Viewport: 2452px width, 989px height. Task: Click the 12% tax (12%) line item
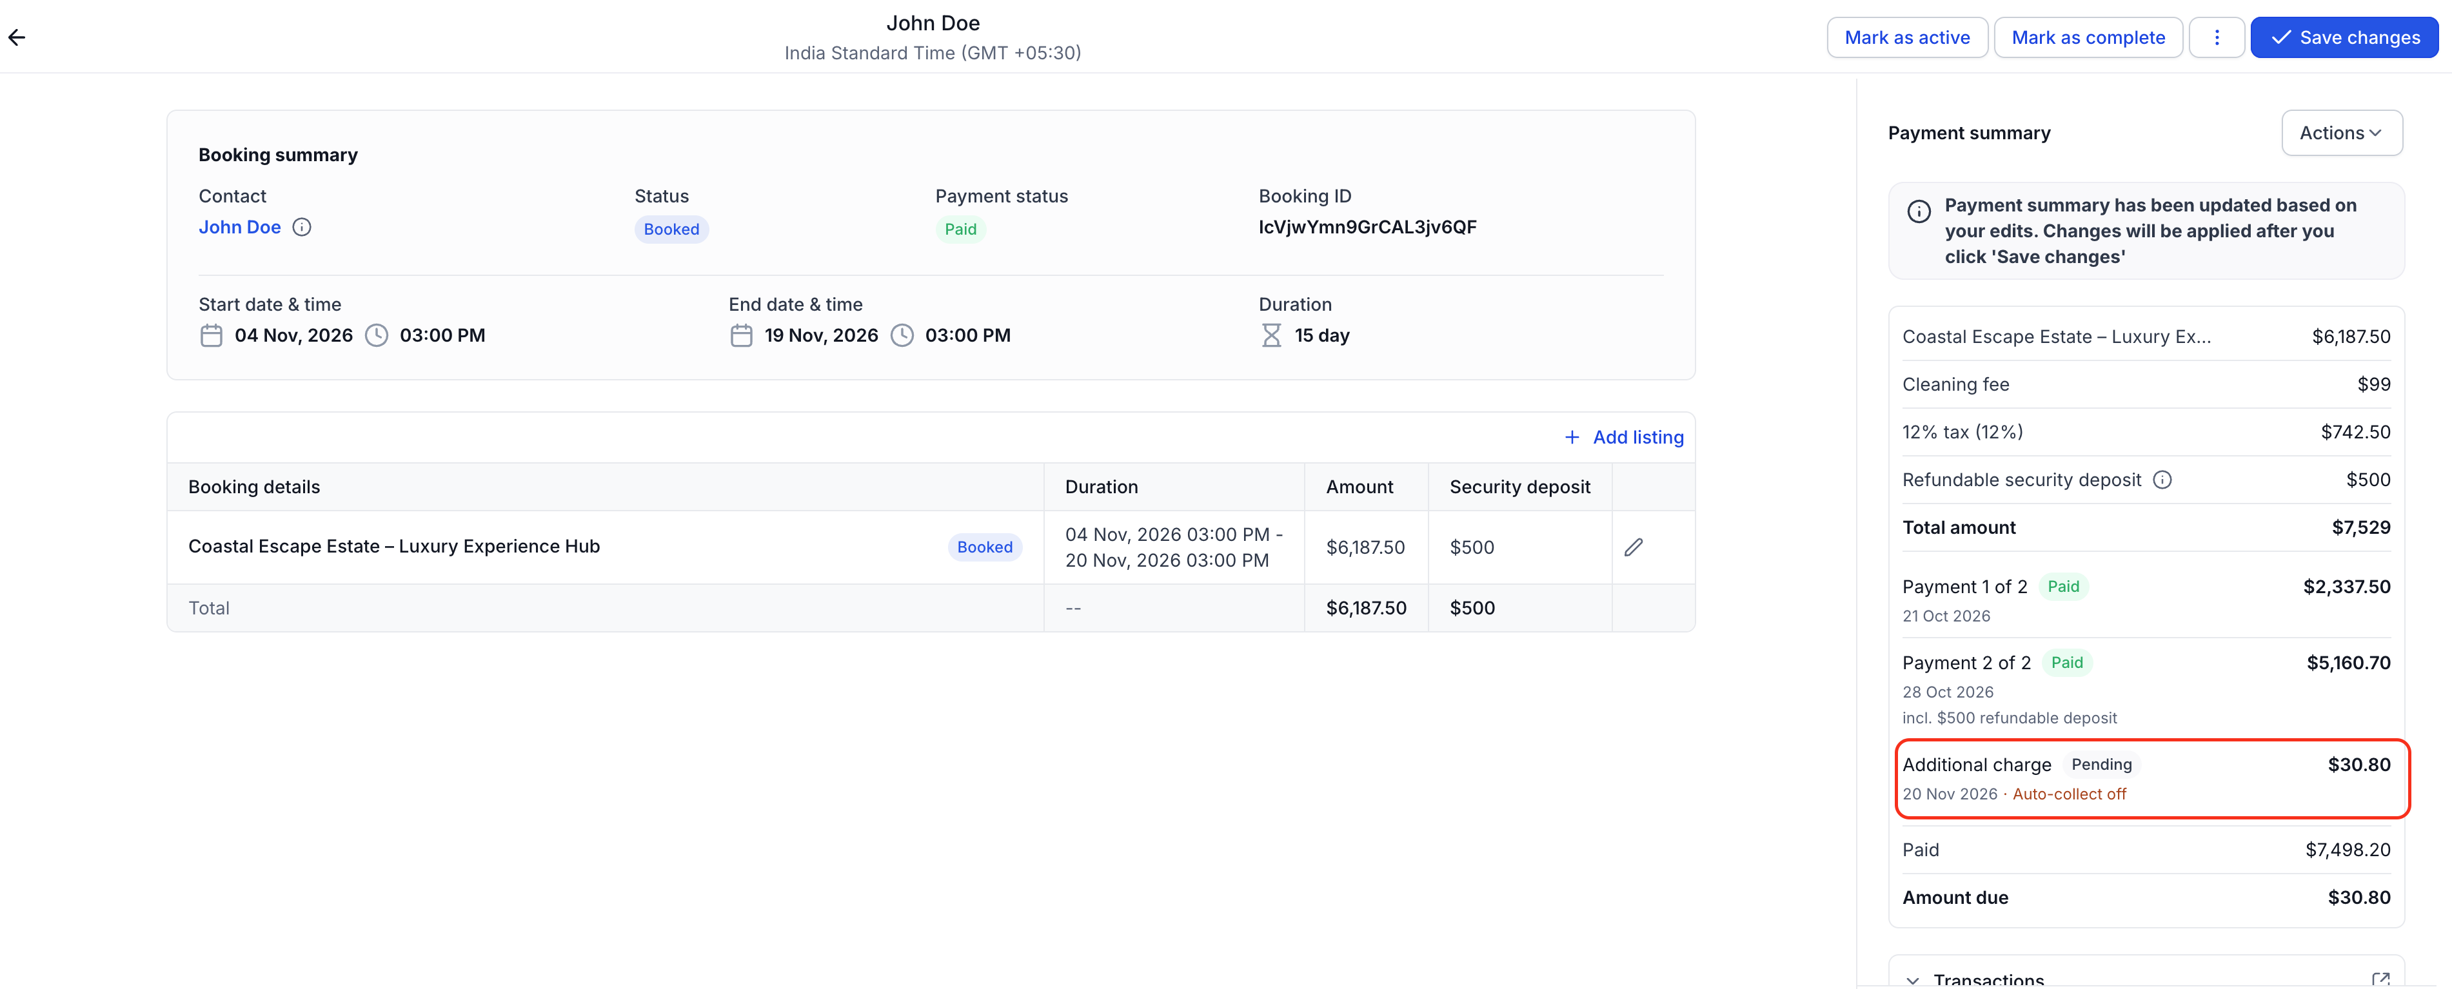click(x=2146, y=432)
